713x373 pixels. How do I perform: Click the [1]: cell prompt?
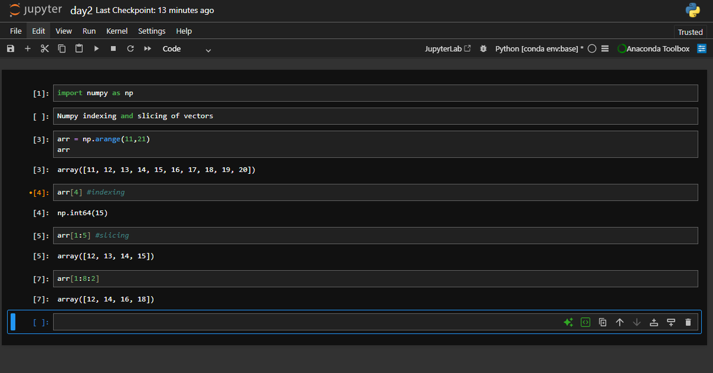click(41, 93)
